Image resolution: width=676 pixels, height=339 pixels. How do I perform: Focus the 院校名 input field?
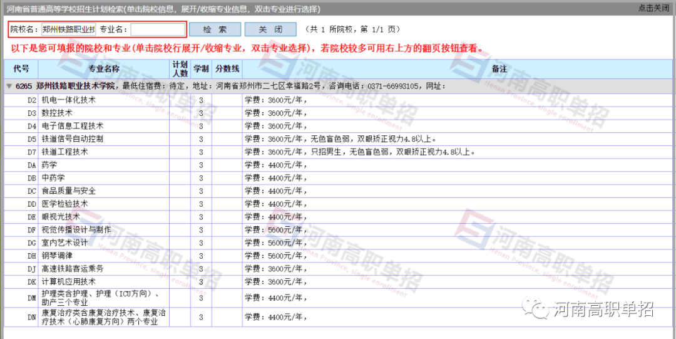pyautogui.click(x=69, y=29)
